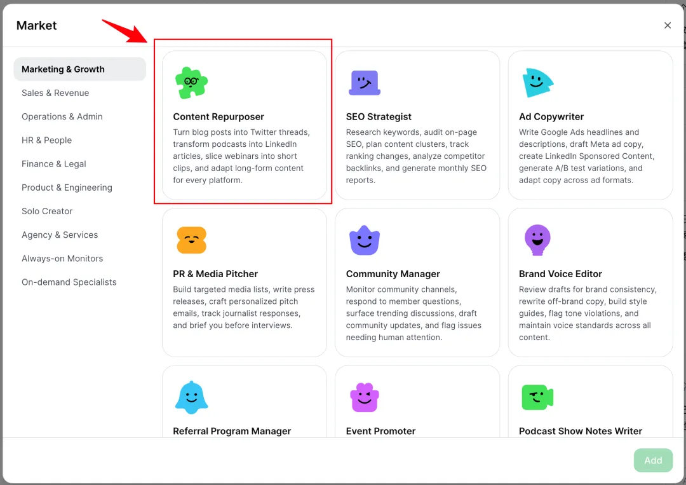The image size is (686, 485).
Task: Click the orange PR & Media Pitcher icon
Action: click(191, 240)
